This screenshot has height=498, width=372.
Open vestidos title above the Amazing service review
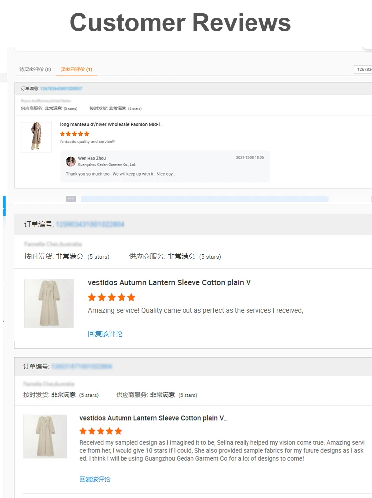(171, 283)
